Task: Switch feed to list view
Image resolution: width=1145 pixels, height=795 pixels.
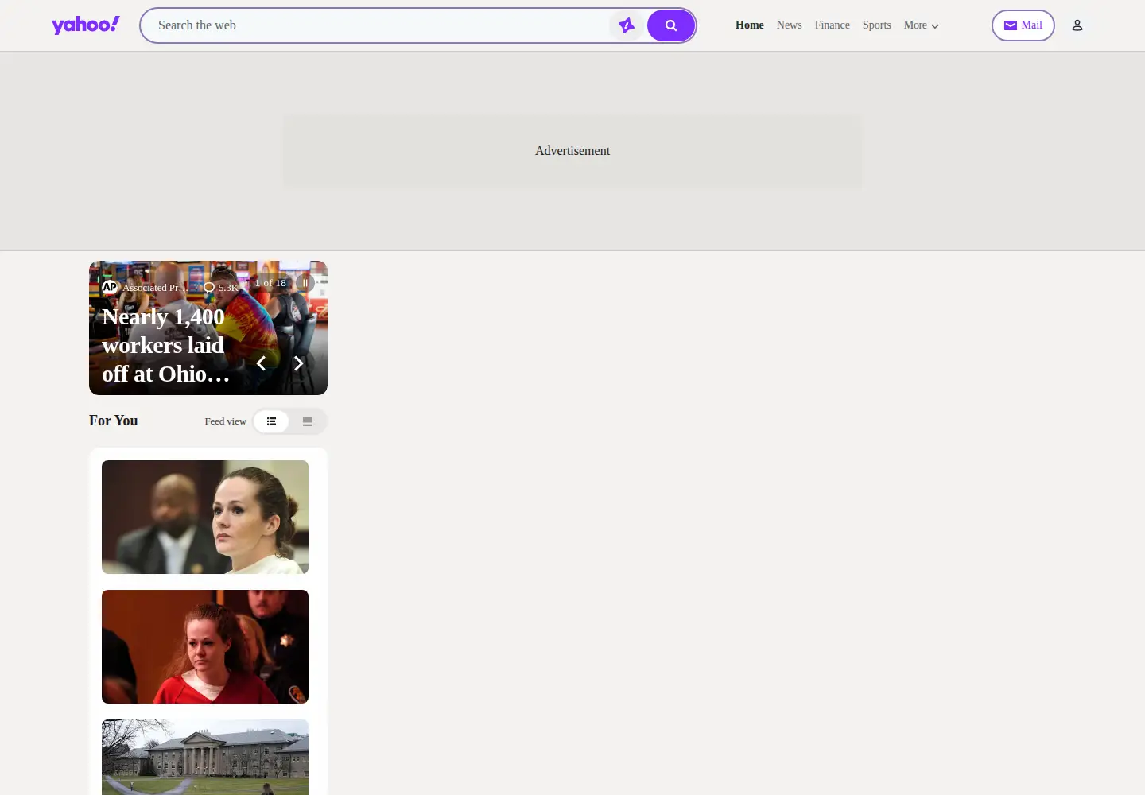Action: 271,421
